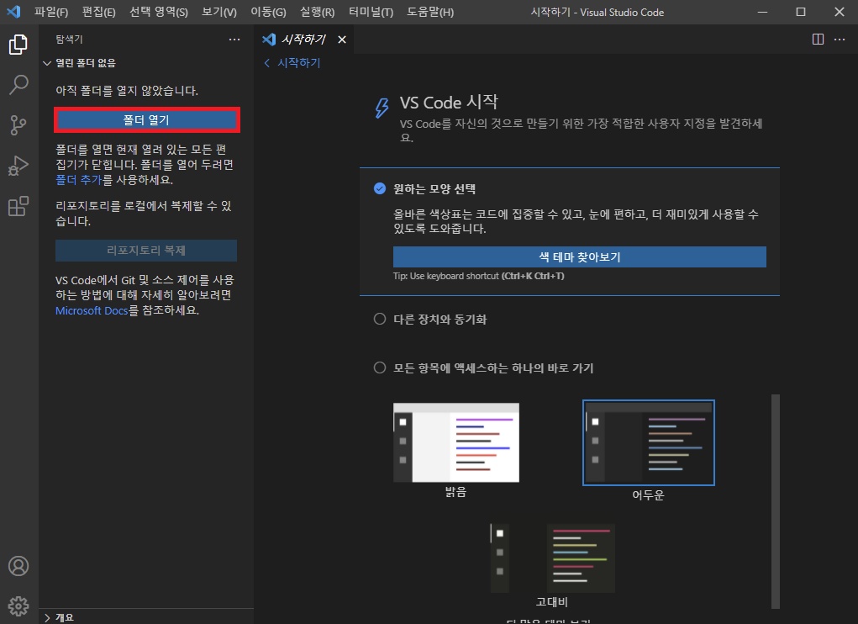
Task: Choose the 밝음 light theme thumbnail
Action: [455, 442]
